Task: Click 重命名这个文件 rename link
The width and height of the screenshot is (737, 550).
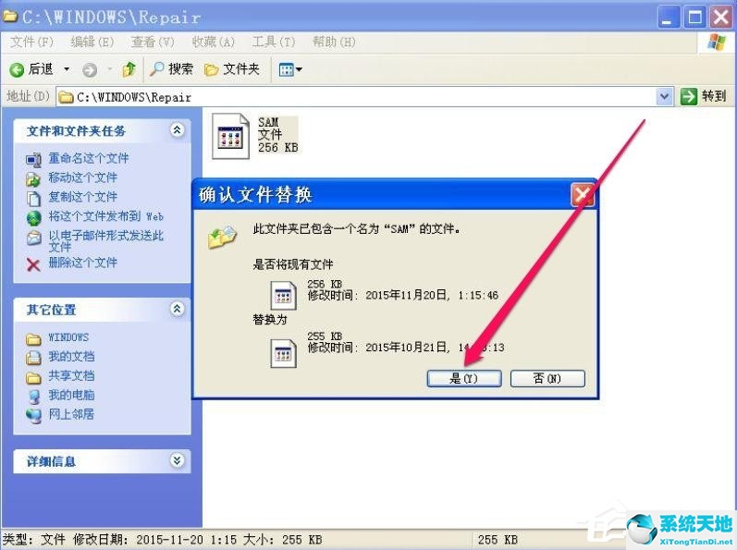Action: coord(89,158)
